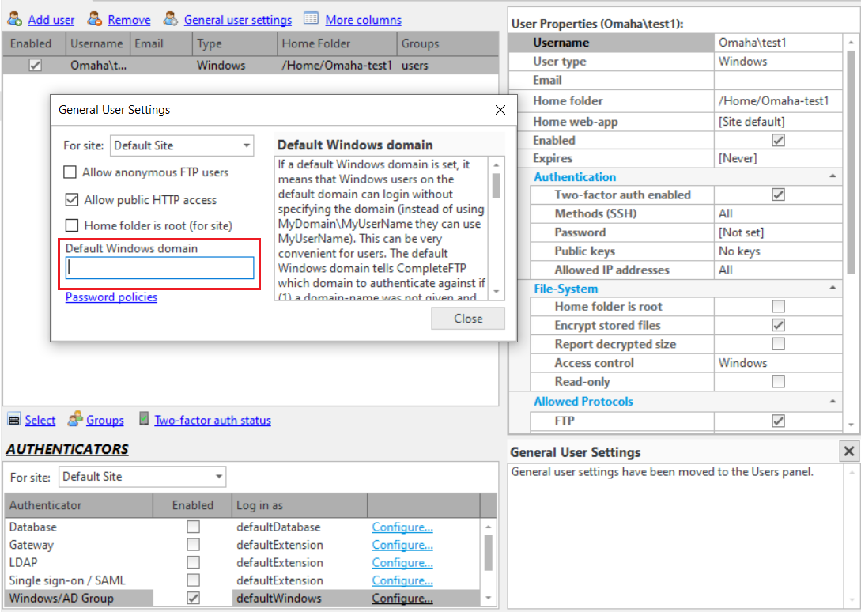Enable Allow anonymous FTP users
This screenshot has width=861, height=612.
tap(70, 172)
